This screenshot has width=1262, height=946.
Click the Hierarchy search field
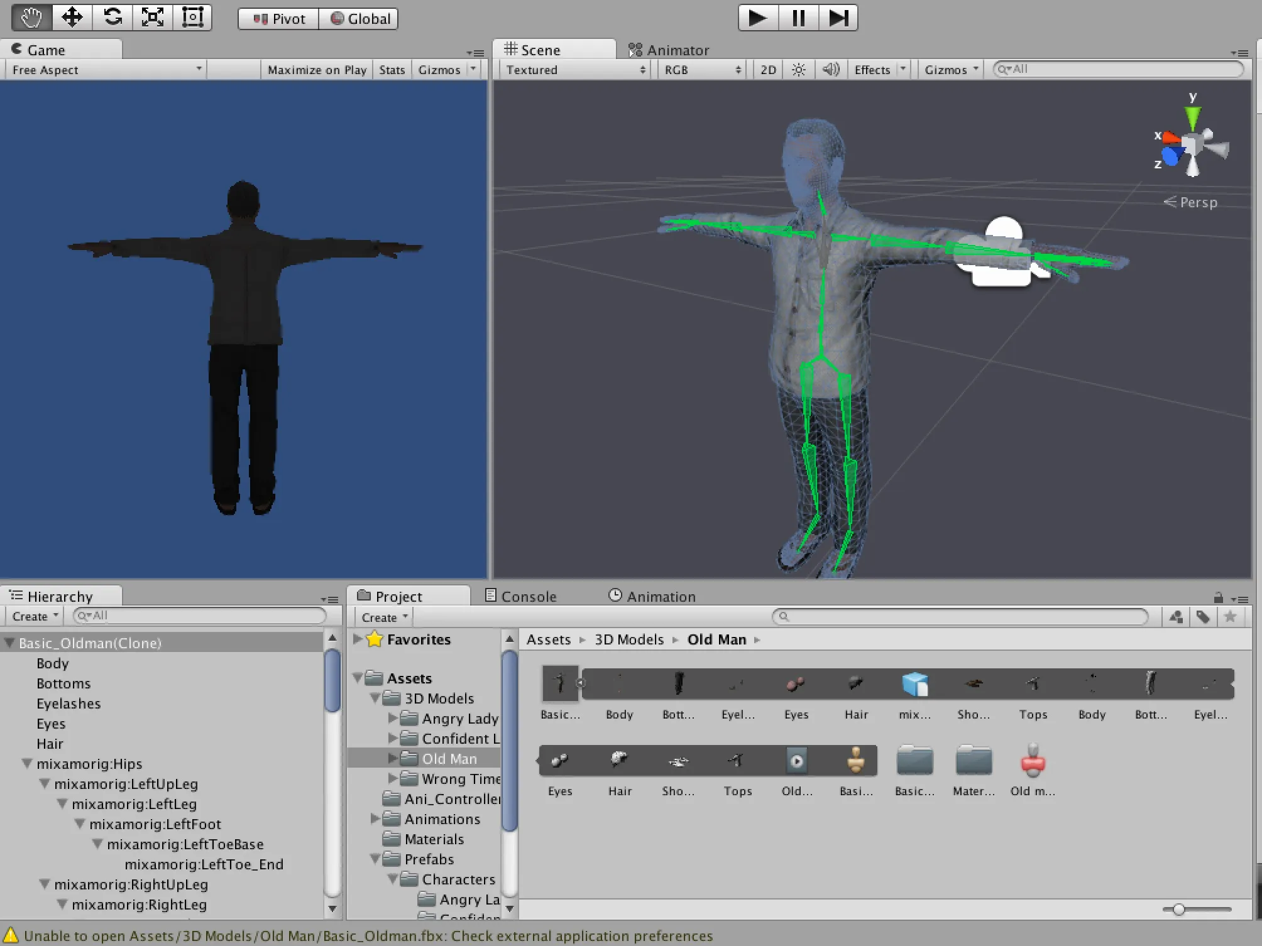(200, 616)
